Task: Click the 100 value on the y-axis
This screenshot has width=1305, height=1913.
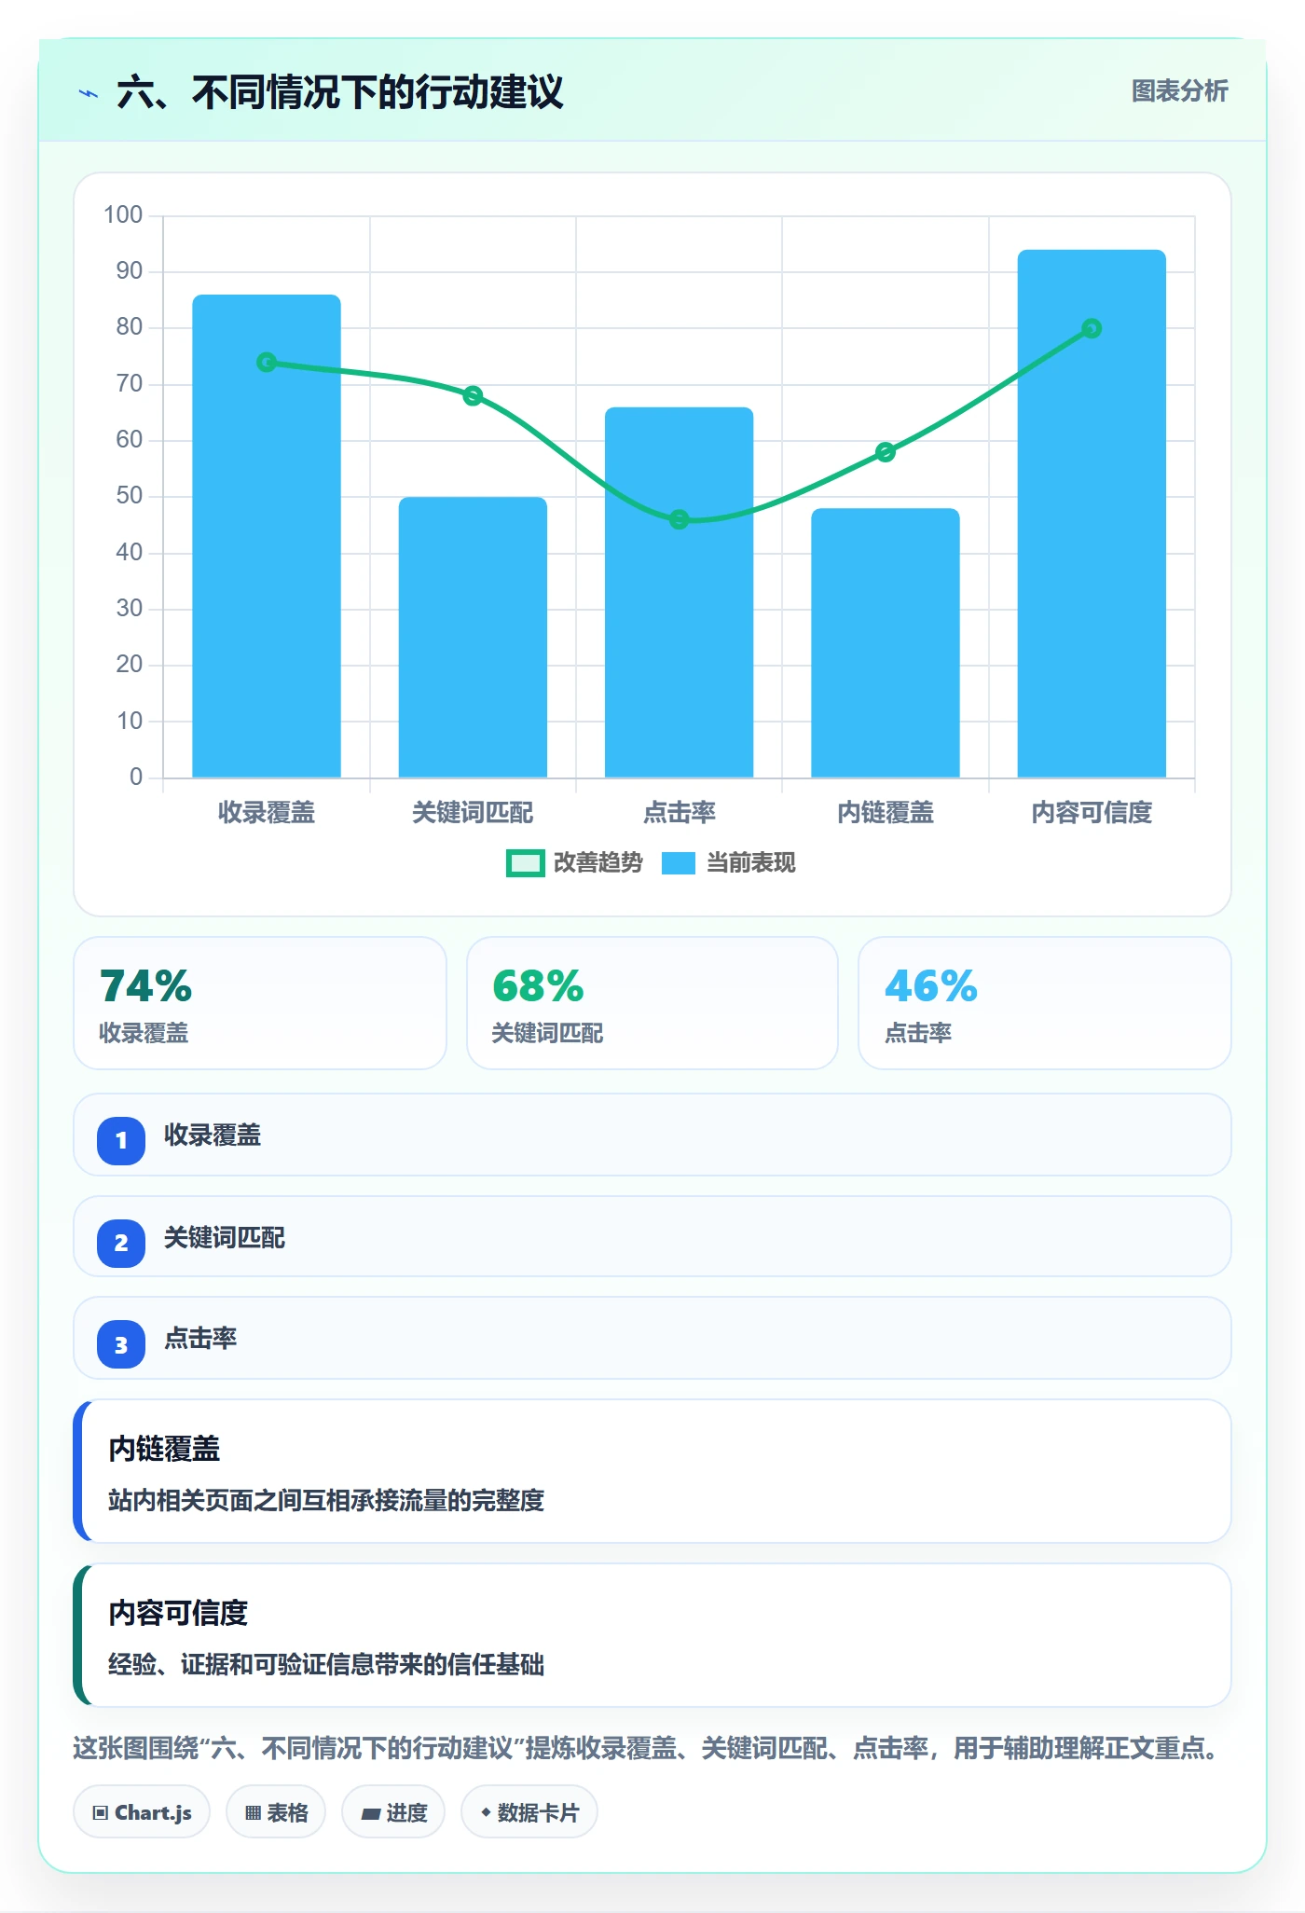Action: pyautogui.click(x=123, y=215)
